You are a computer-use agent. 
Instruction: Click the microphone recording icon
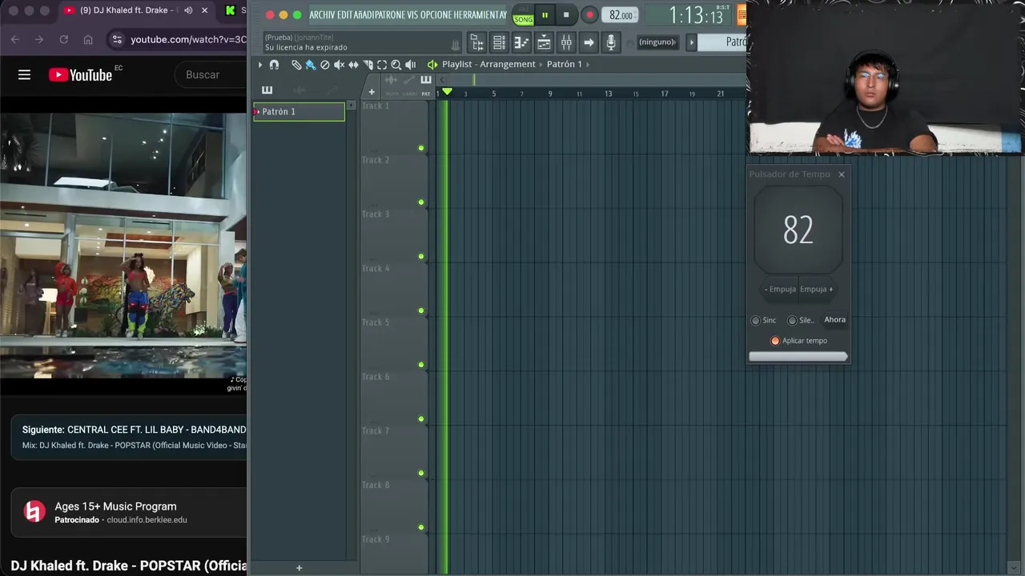pyautogui.click(x=611, y=42)
